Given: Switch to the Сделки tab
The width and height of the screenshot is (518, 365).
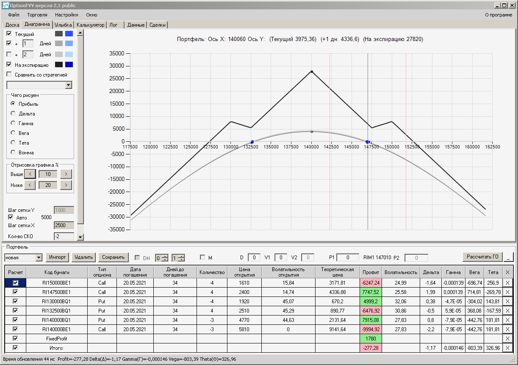Looking at the screenshot, I should (x=158, y=25).
